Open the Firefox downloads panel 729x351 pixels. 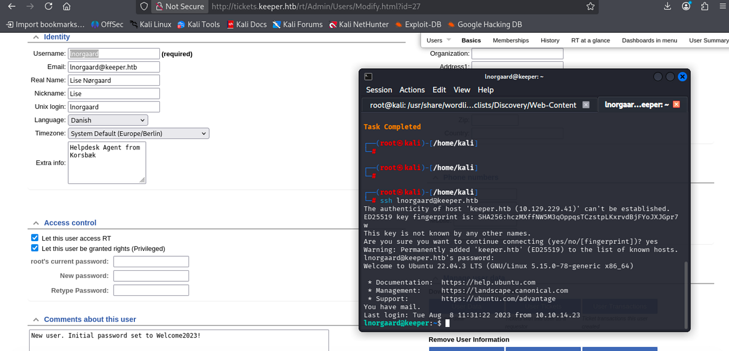click(x=668, y=6)
